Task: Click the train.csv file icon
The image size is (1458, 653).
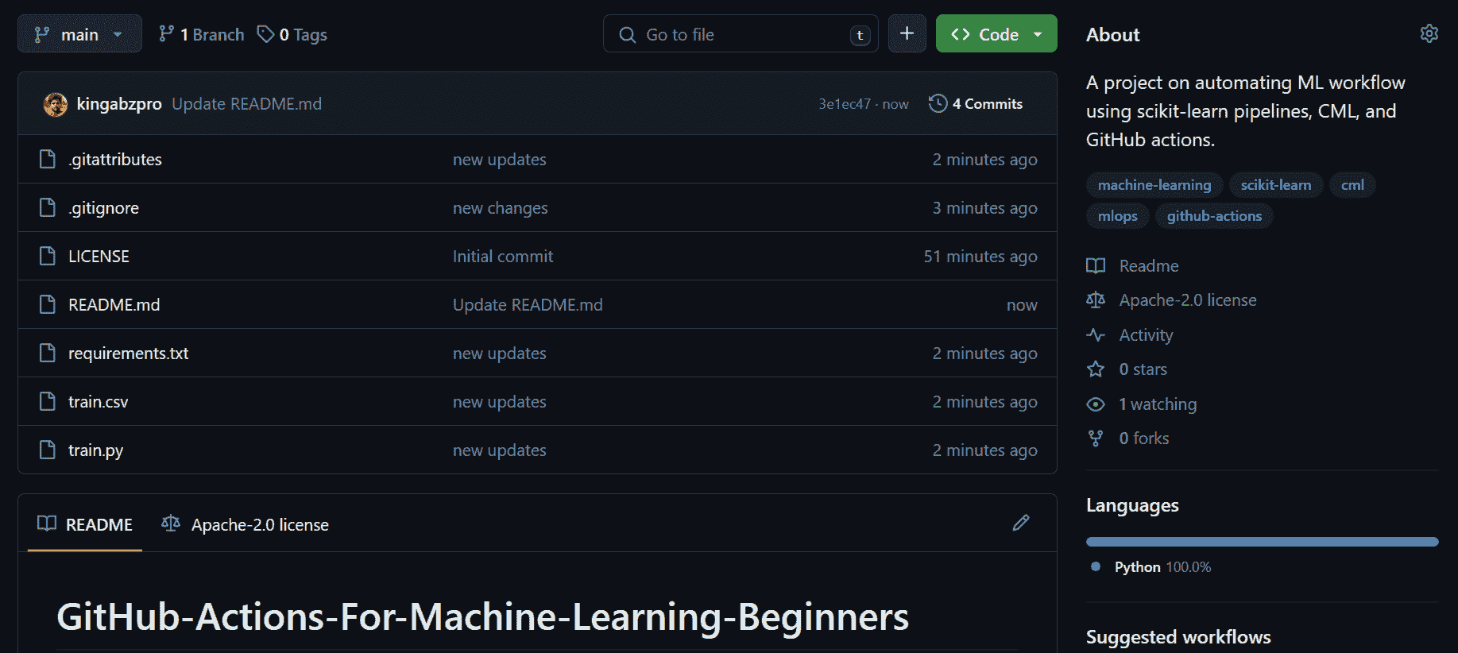Action: click(x=48, y=401)
